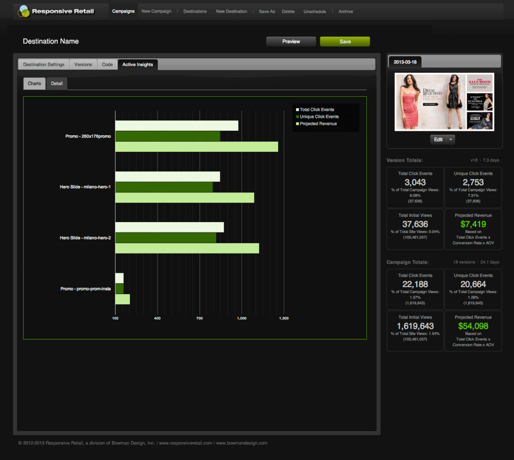514x460 pixels.
Task: Click the Promo - promo-prom-insta label
Action: tap(85, 289)
